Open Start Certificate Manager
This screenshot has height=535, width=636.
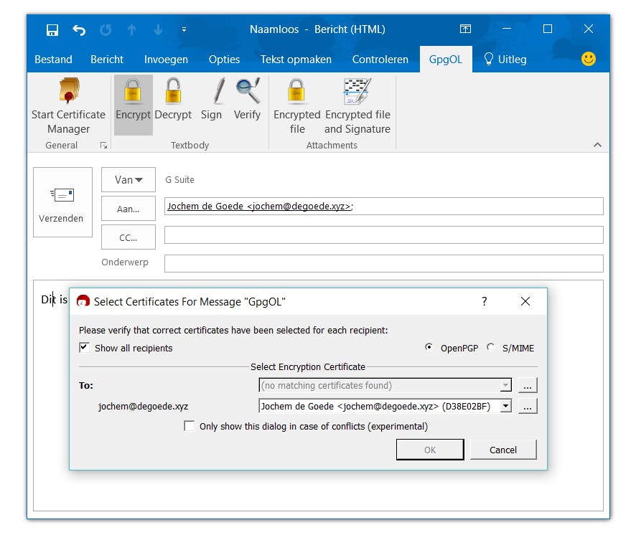(x=68, y=106)
